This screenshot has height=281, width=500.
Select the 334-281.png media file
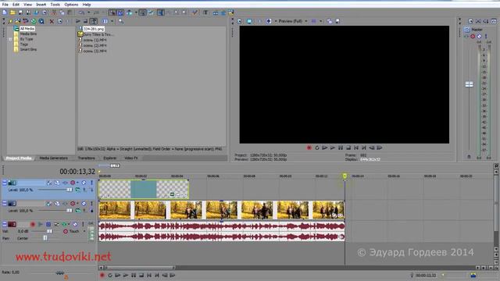click(94, 29)
